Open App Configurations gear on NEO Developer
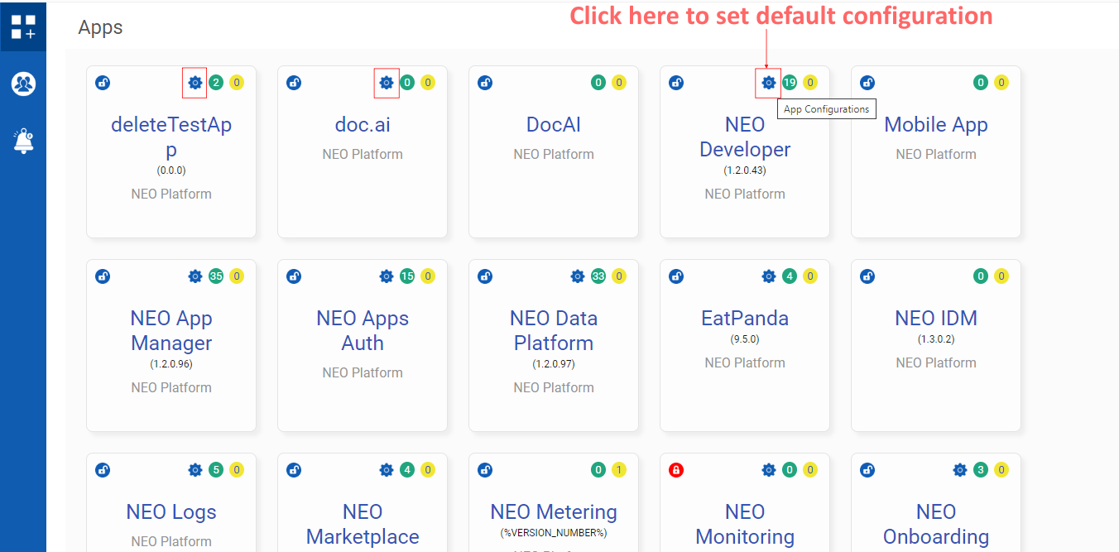Viewport: 1119px width, 552px height. 769,82
